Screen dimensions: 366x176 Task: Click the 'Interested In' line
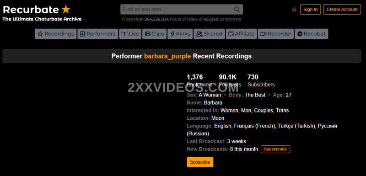[237, 110]
